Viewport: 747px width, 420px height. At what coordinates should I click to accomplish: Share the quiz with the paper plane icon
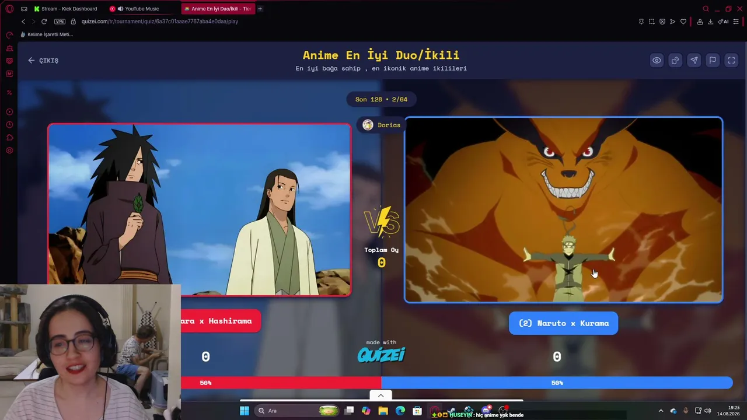pos(694,60)
